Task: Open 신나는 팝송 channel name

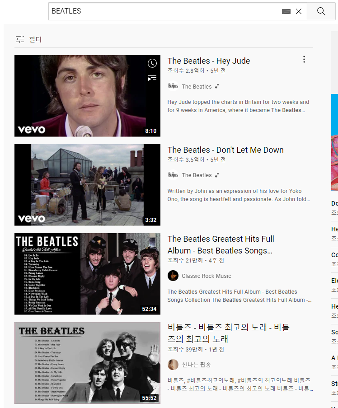Action: point(197,365)
